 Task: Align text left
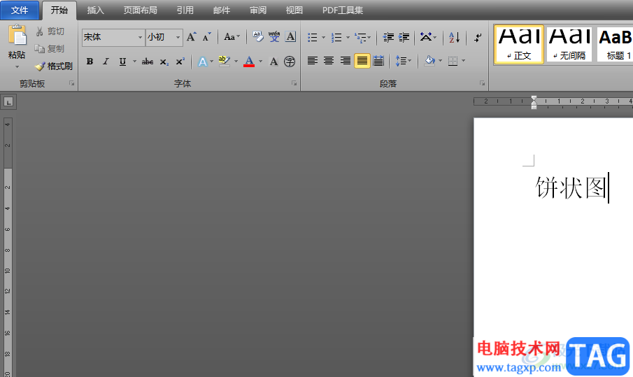click(x=313, y=61)
